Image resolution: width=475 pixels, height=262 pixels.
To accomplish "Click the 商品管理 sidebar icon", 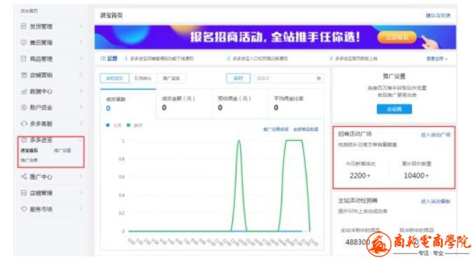I will 23,59.
